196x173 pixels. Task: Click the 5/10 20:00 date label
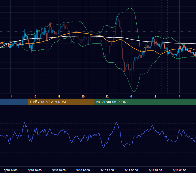pos(83,170)
